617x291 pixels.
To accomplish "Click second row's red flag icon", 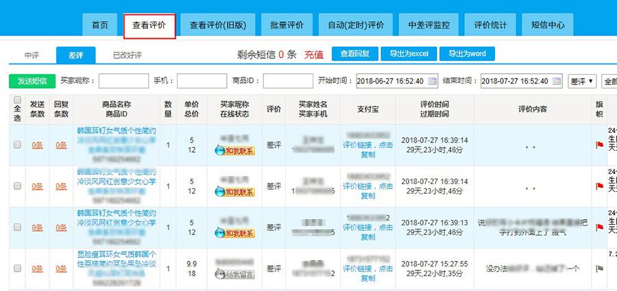I will [x=599, y=186].
